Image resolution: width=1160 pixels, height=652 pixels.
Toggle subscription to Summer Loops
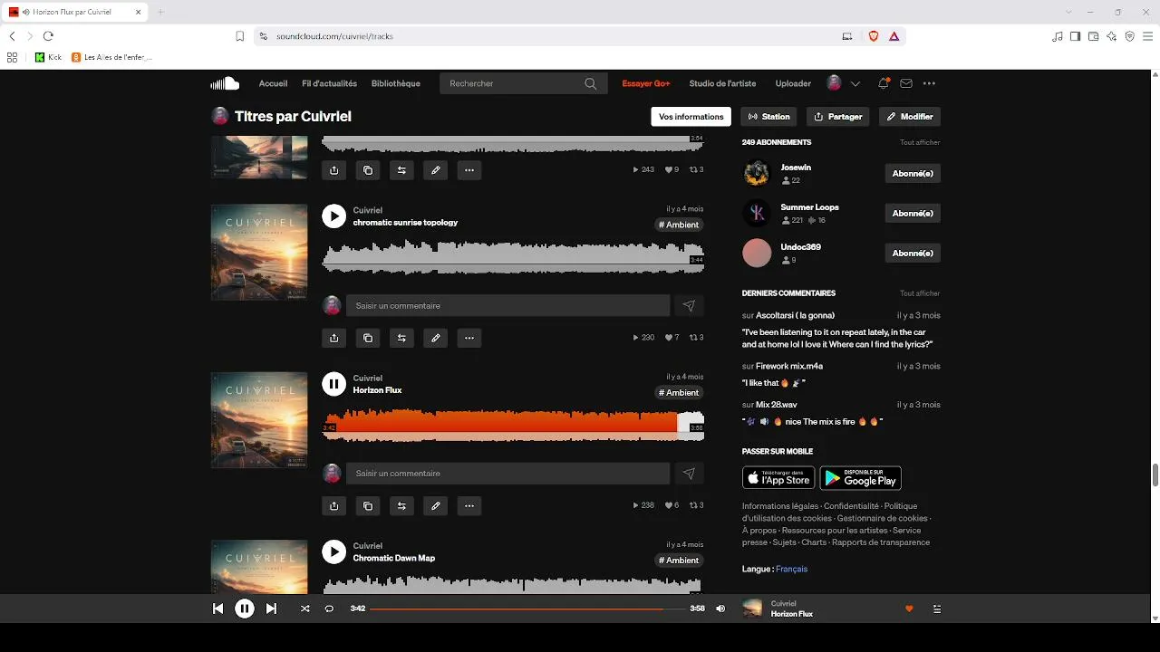click(x=913, y=213)
